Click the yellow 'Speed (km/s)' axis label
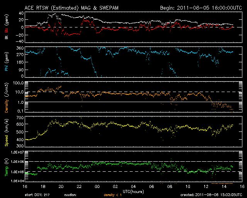The image size is (247, 198). pyautogui.click(x=7, y=132)
